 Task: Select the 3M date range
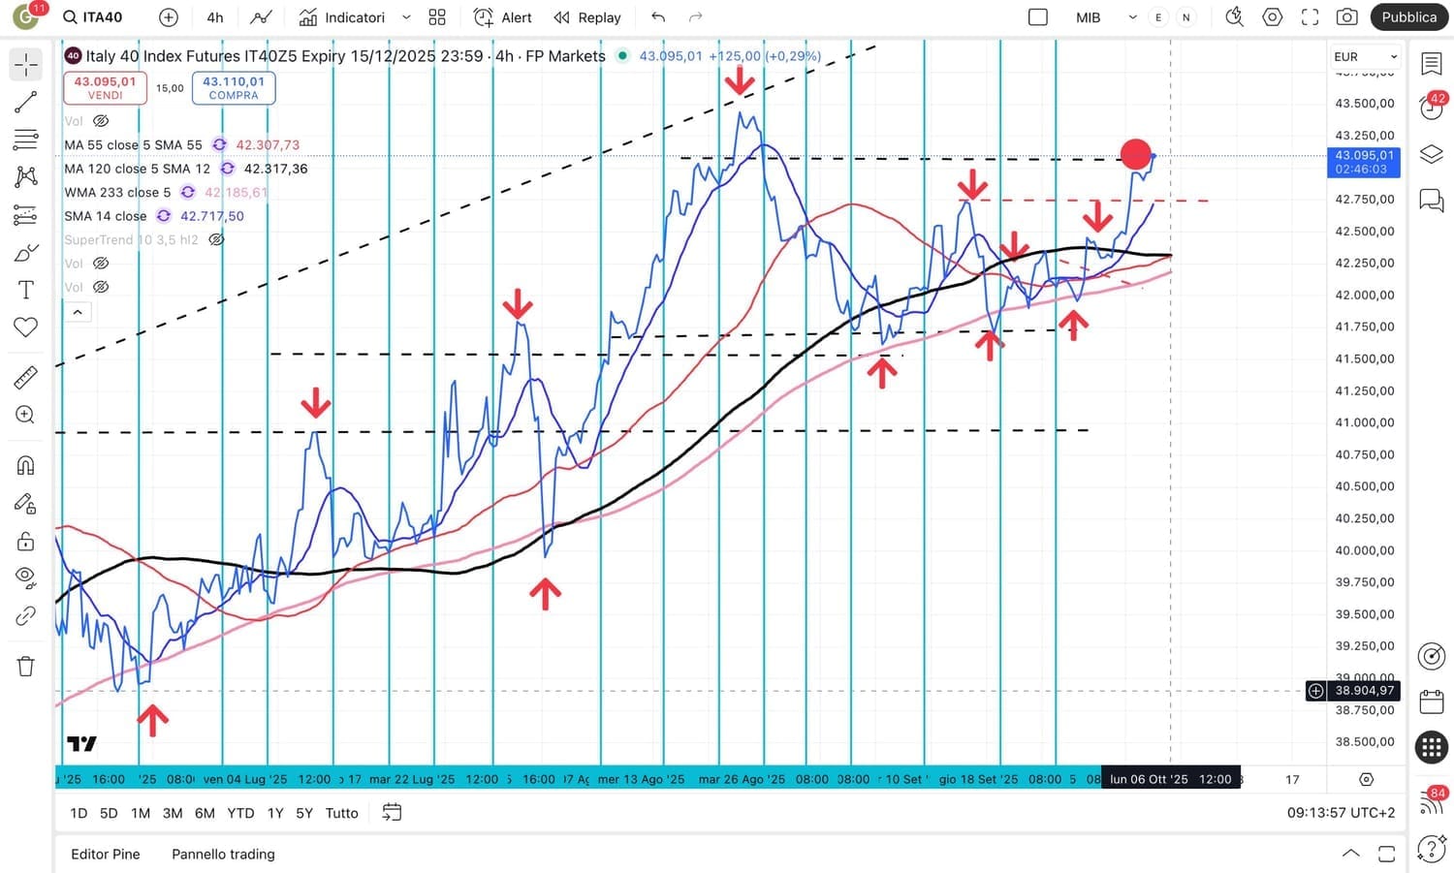[173, 813]
